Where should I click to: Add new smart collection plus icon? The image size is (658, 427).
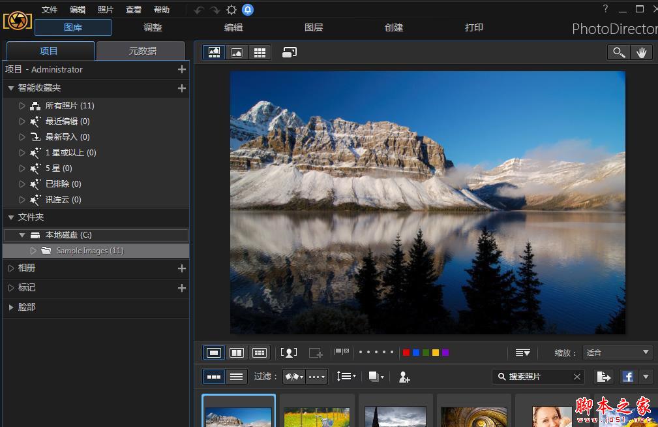pos(182,88)
